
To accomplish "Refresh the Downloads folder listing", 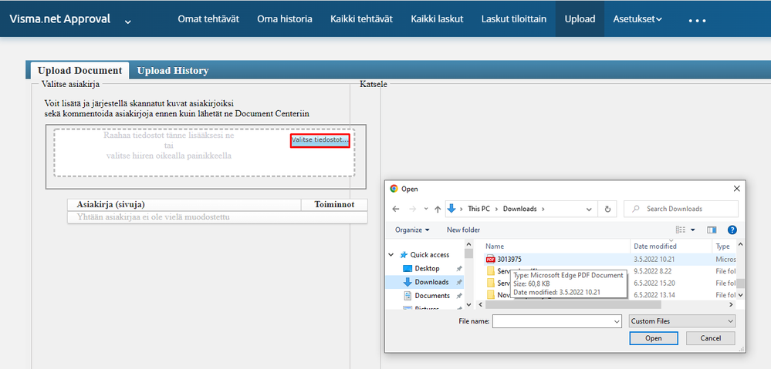I will click(x=607, y=209).
